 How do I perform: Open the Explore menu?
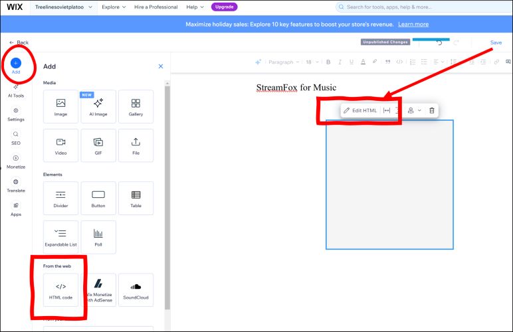(114, 7)
